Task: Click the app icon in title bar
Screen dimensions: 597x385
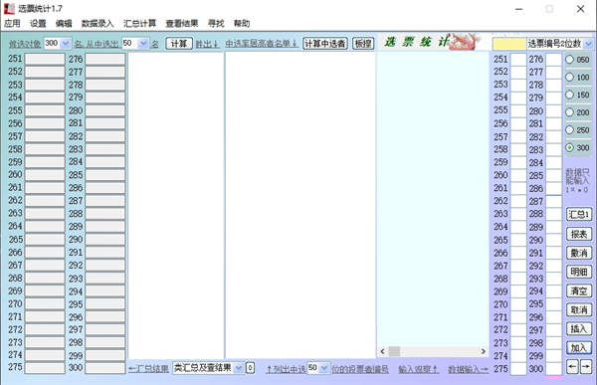Action: click(9, 8)
